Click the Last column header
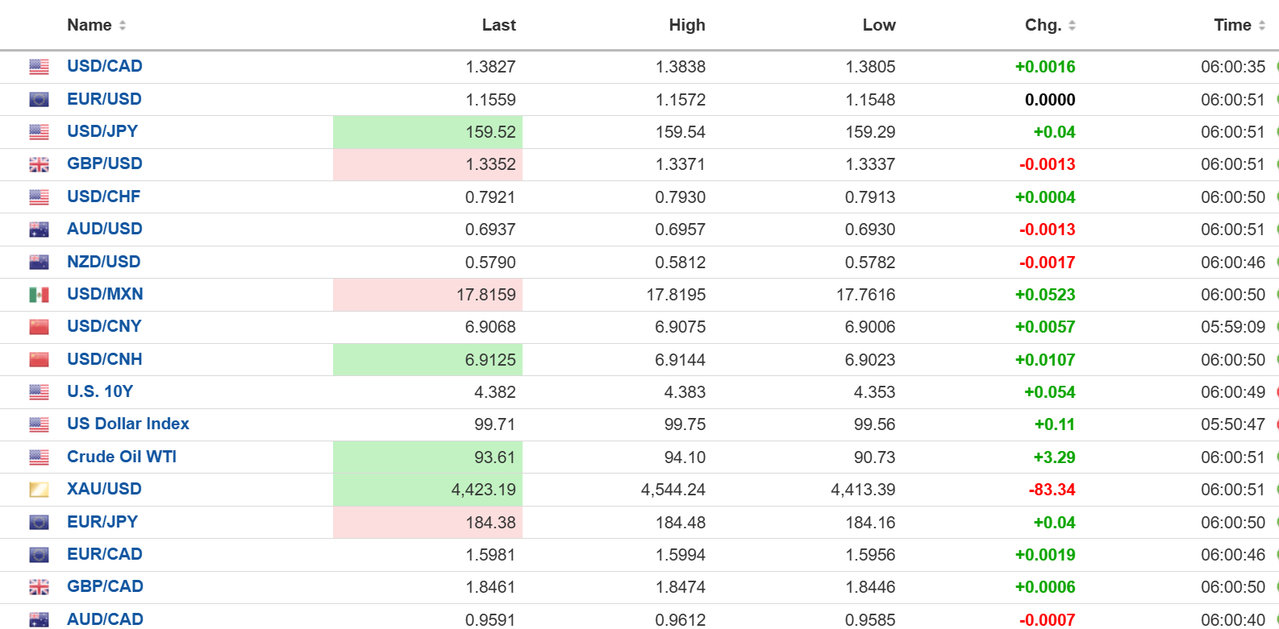The image size is (1279, 629). tap(498, 26)
